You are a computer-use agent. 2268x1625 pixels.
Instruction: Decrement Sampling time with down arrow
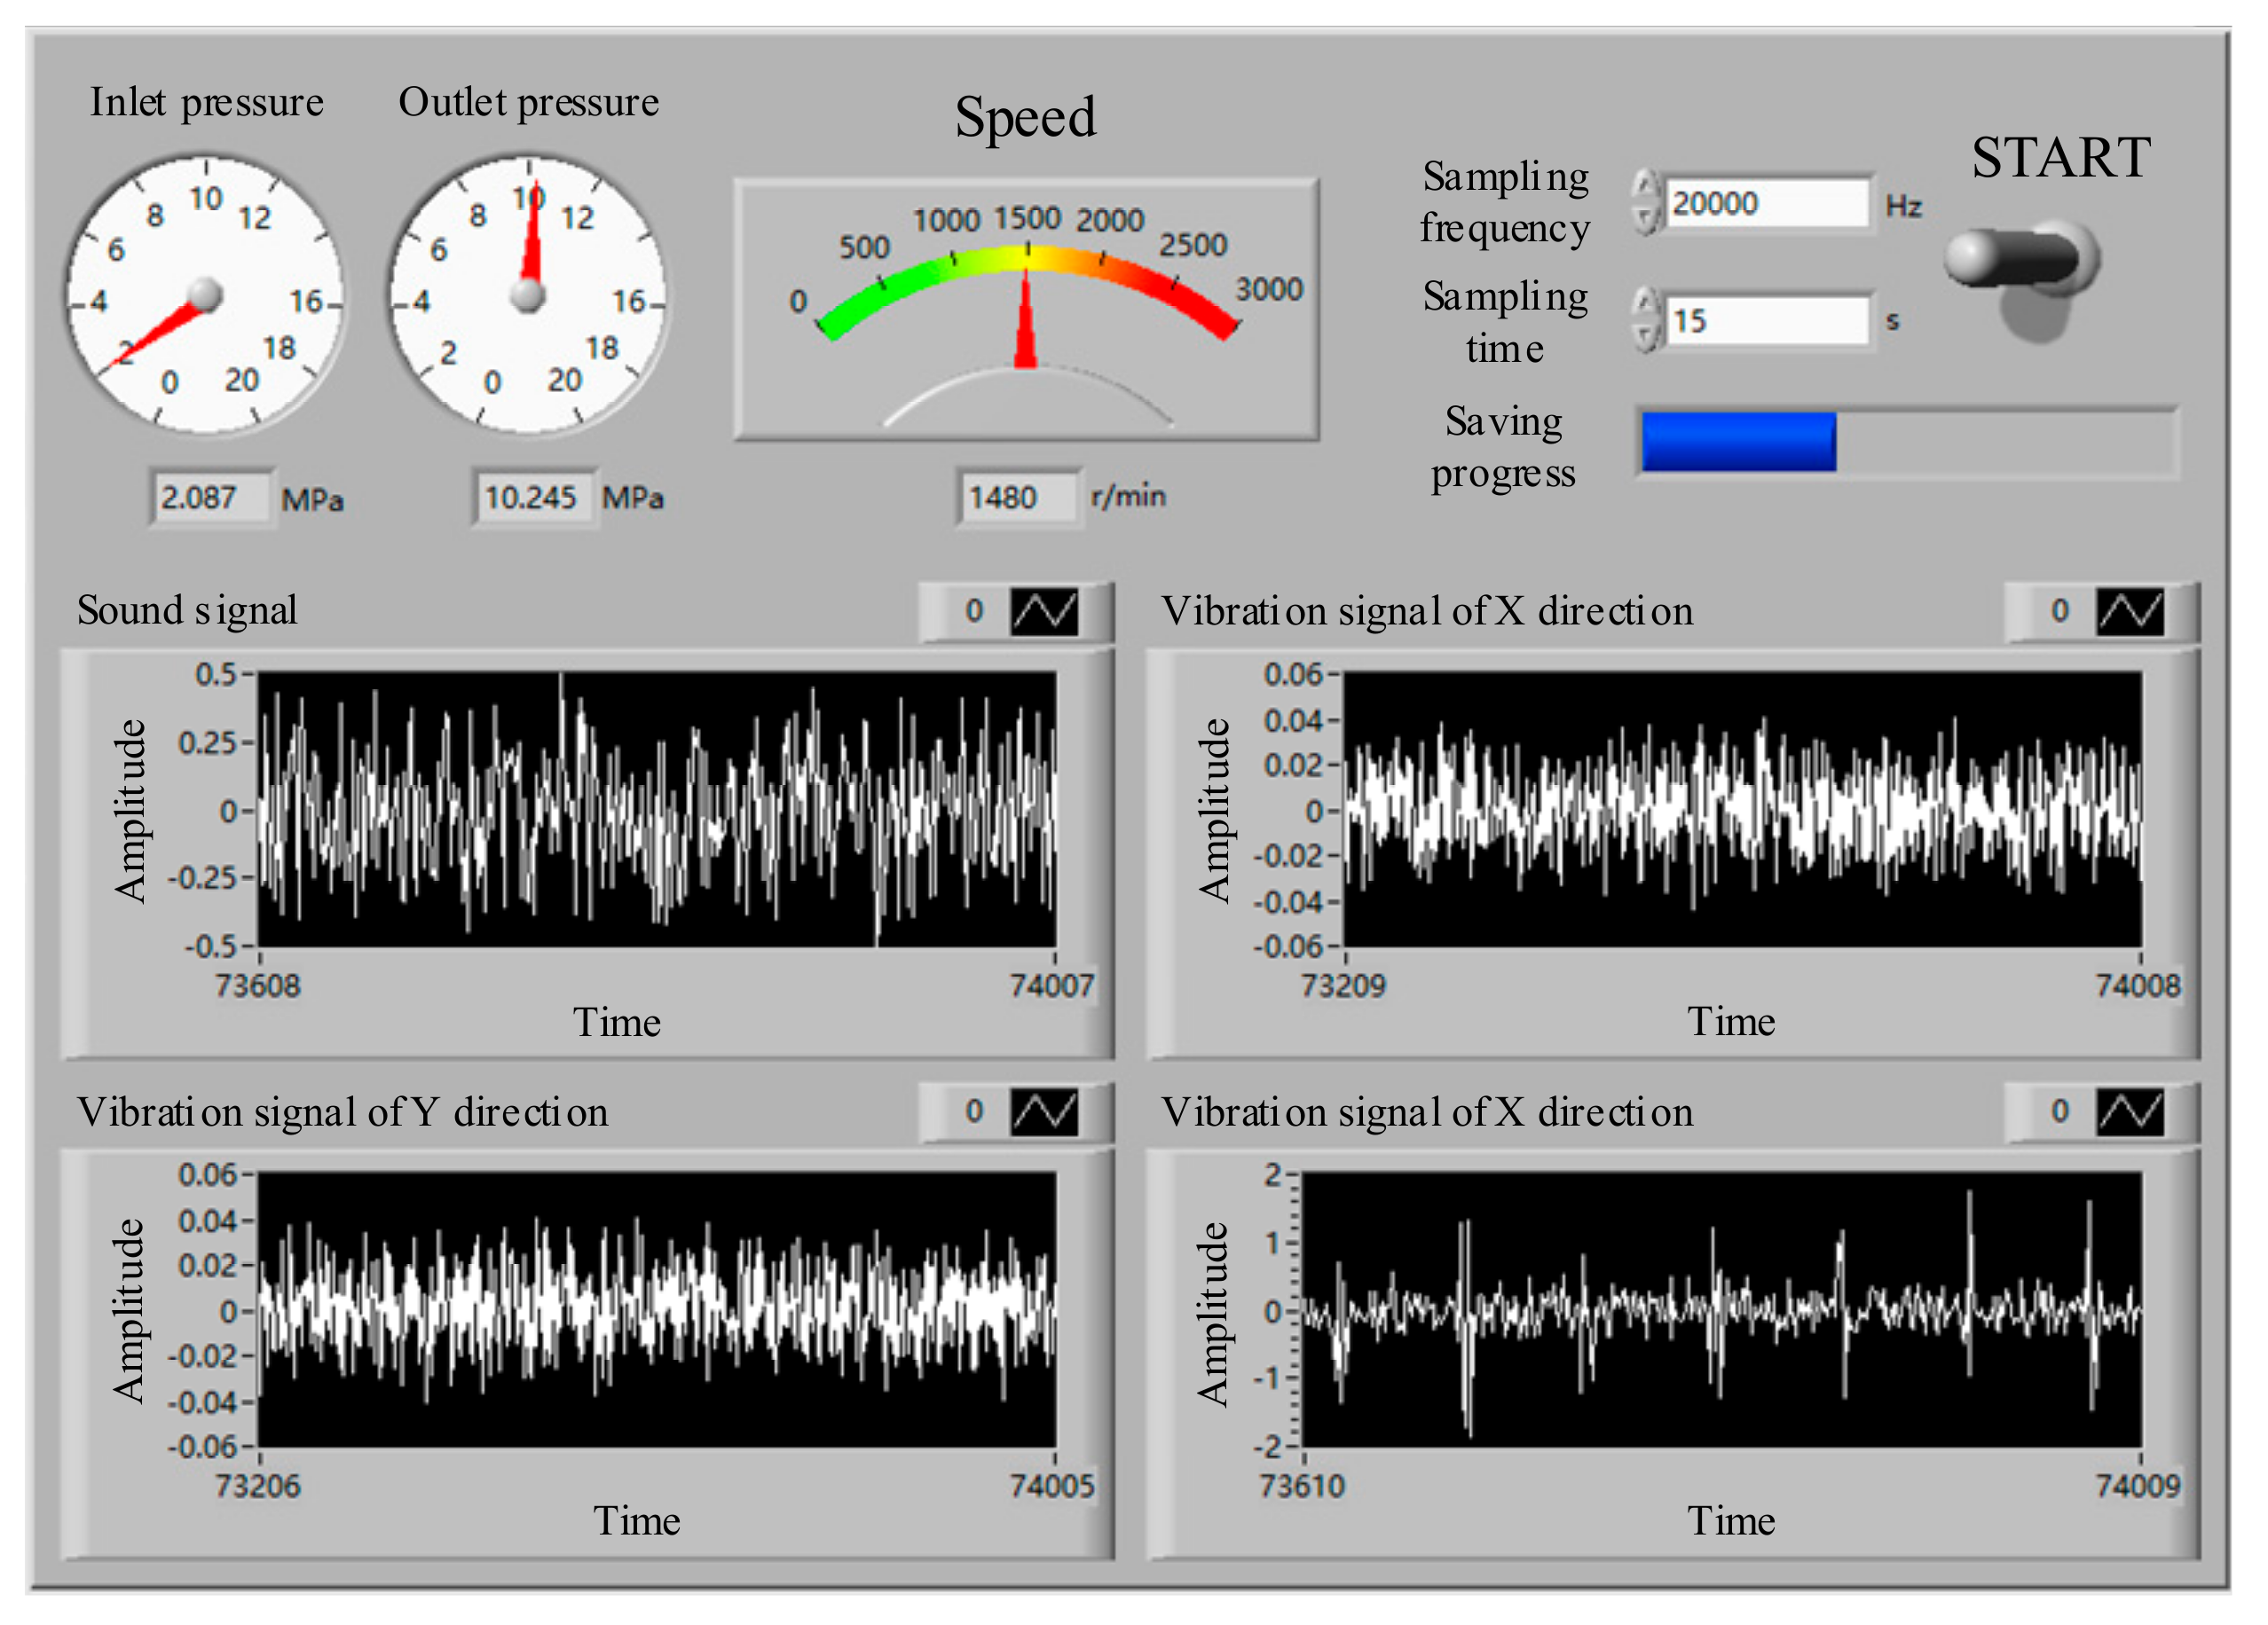tap(1645, 336)
